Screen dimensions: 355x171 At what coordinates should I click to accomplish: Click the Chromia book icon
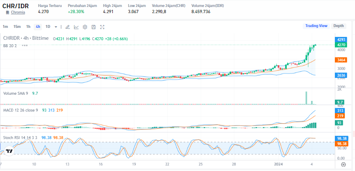(7, 12)
